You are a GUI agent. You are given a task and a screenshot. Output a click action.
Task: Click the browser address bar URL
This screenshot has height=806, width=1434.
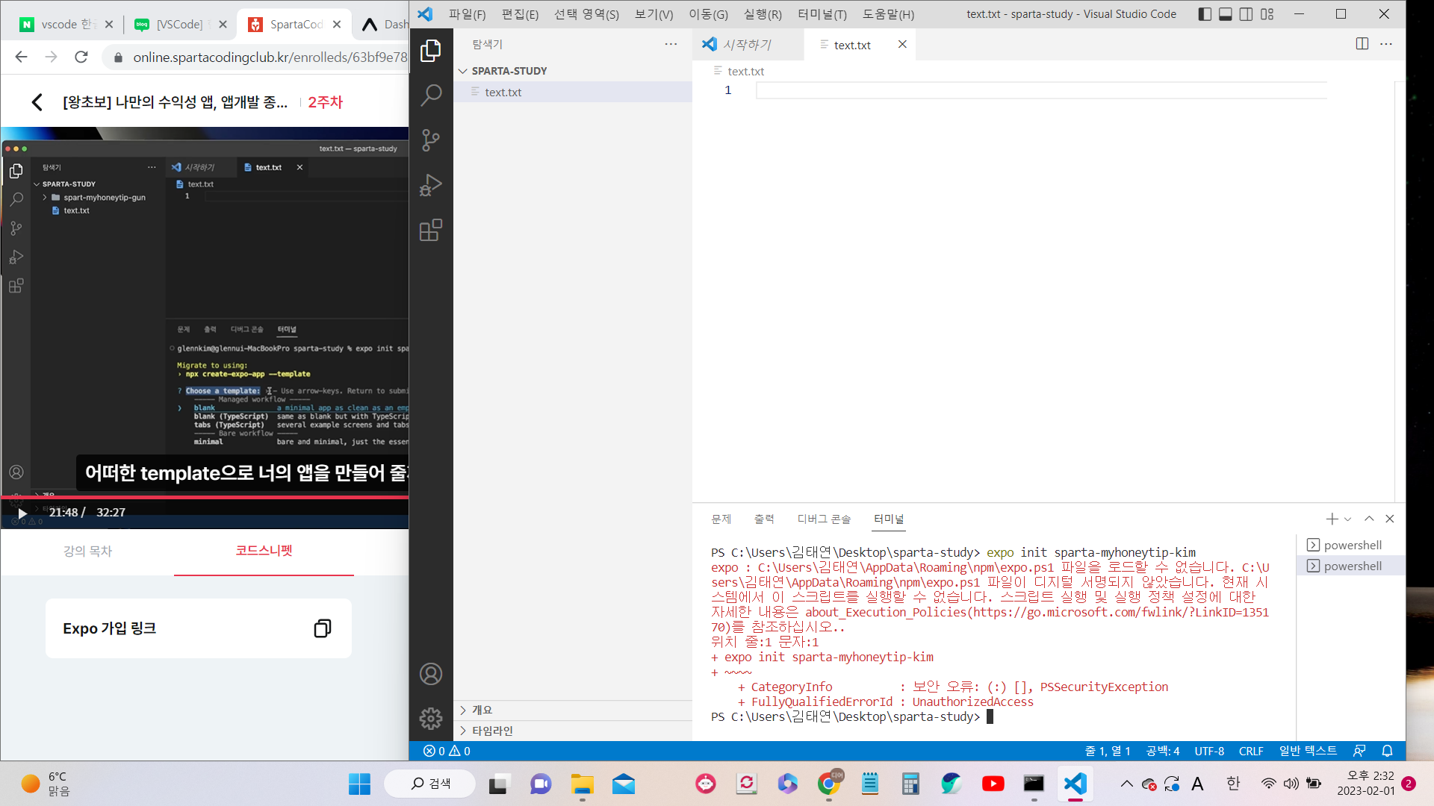pos(270,57)
